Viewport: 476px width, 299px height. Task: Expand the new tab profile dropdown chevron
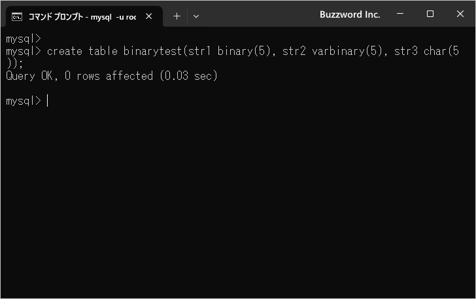(195, 16)
